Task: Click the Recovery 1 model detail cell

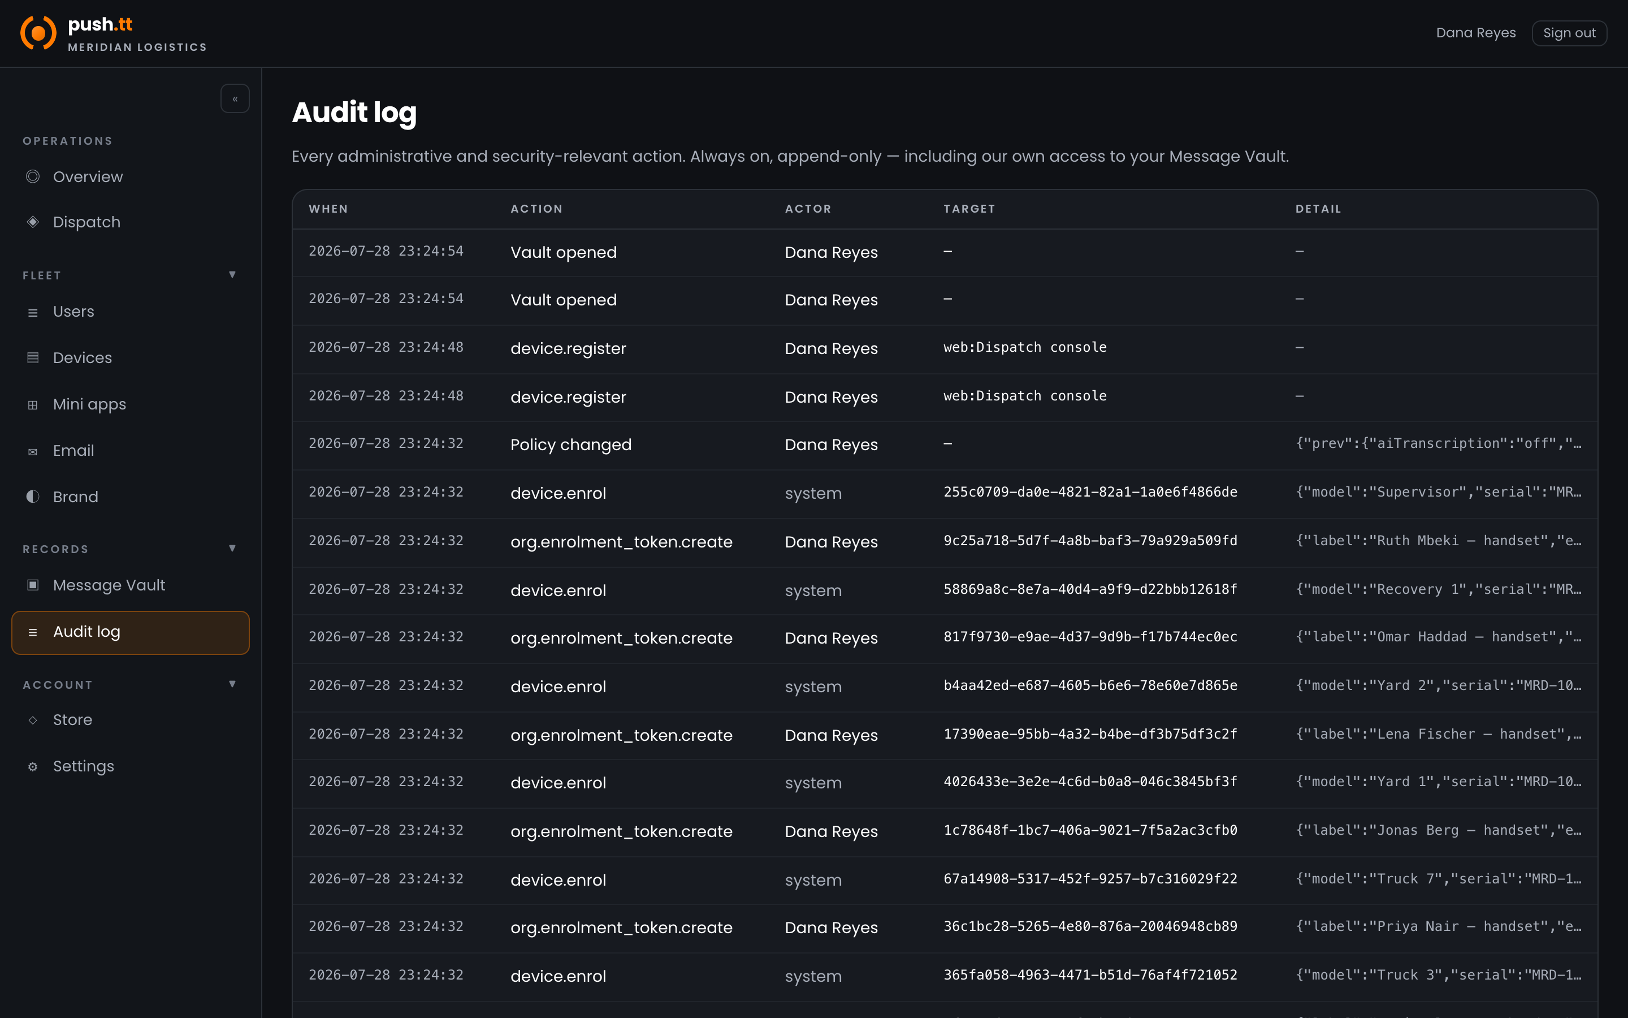Action: coord(1438,589)
